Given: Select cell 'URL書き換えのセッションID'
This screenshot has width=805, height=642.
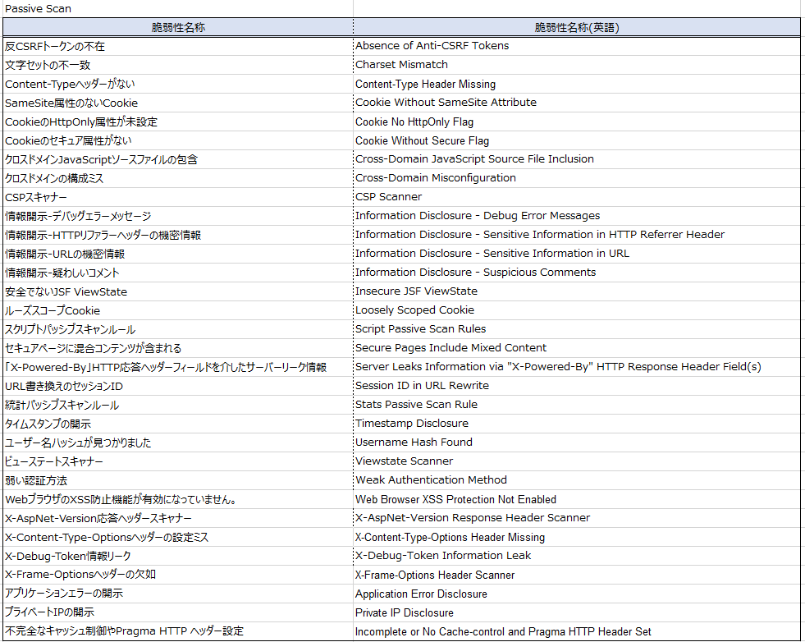Looking at the screenshot, I should [x=177, y=386].
